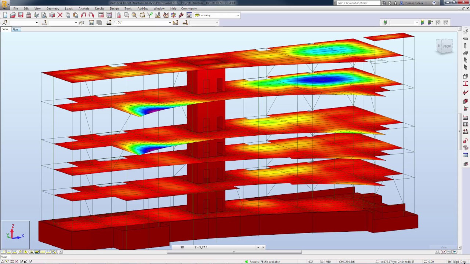The width and height of the screenshot is (470, 264).
Task: Click the load case selection icon
Action: (x=109, y=22)
